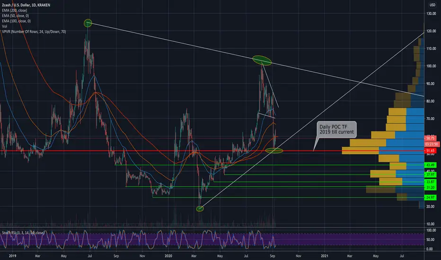
Task: Click the 120.00 price axis label
Action: pyautogui.click(x=431, y=31)
